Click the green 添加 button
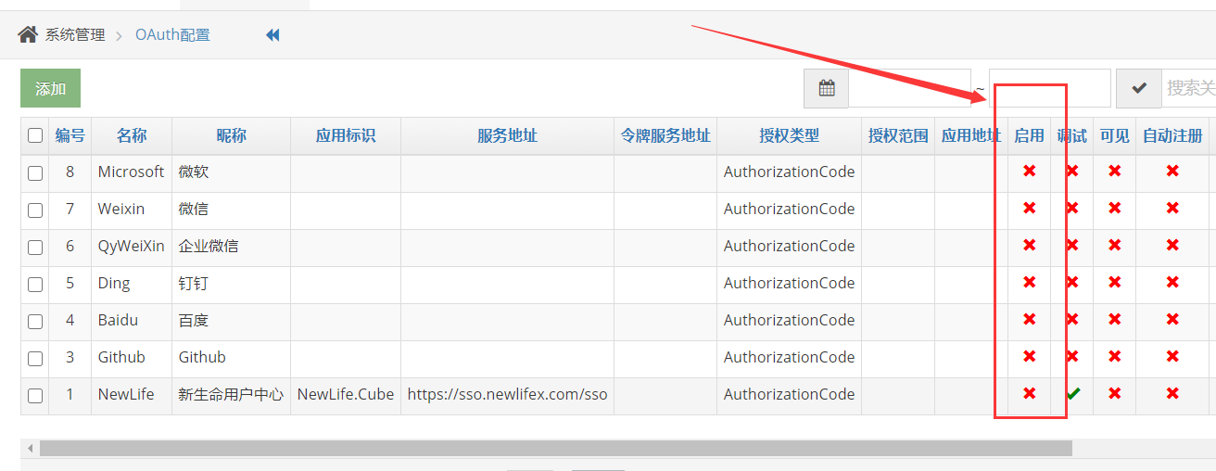 [x=50, y=88]
